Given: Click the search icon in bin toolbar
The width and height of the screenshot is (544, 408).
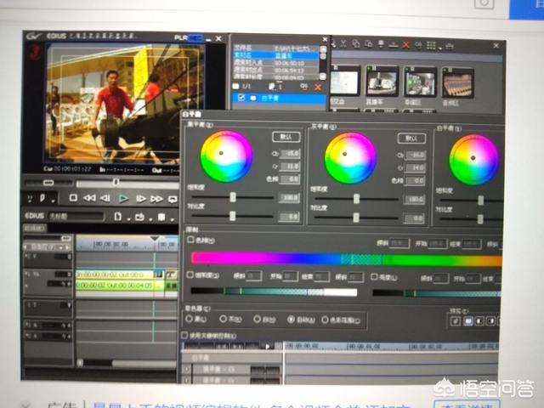Looking at the screenshot, I should point(418,45).
